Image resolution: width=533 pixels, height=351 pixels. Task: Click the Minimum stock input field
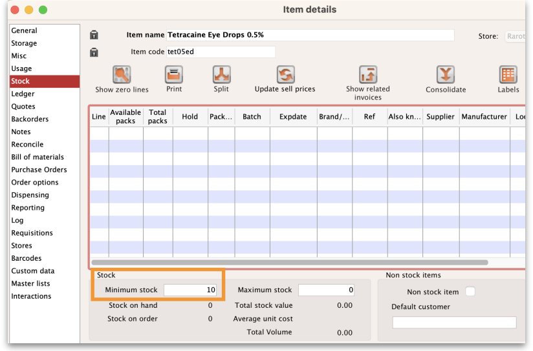pos(190,290)
